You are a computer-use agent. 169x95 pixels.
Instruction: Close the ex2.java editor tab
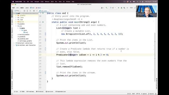coord(48,11)
